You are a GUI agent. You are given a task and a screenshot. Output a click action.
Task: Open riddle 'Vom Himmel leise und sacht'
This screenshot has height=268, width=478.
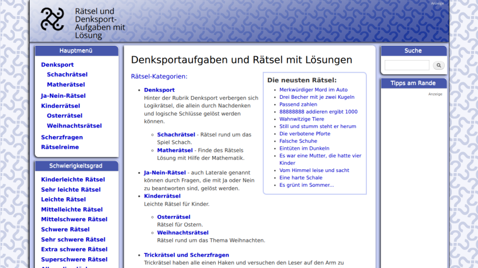pyautogui.click(x=314, y=170)
